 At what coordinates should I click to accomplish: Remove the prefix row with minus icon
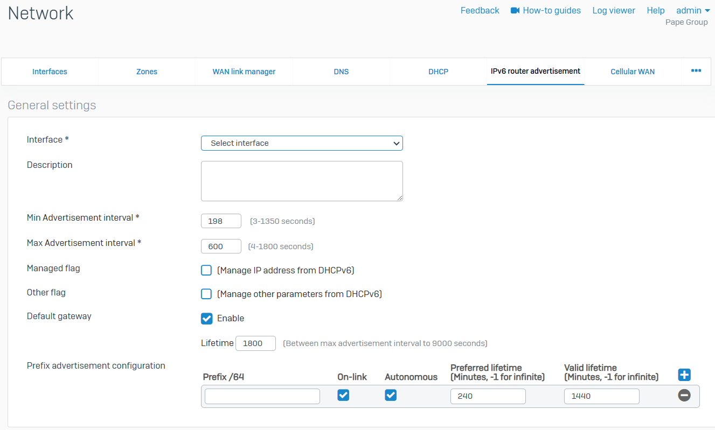tap(684, 396)
